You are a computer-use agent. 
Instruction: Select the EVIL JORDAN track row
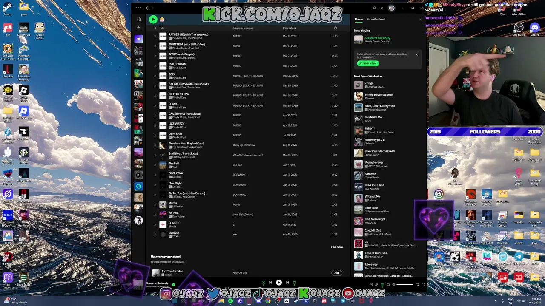[247, 66]
